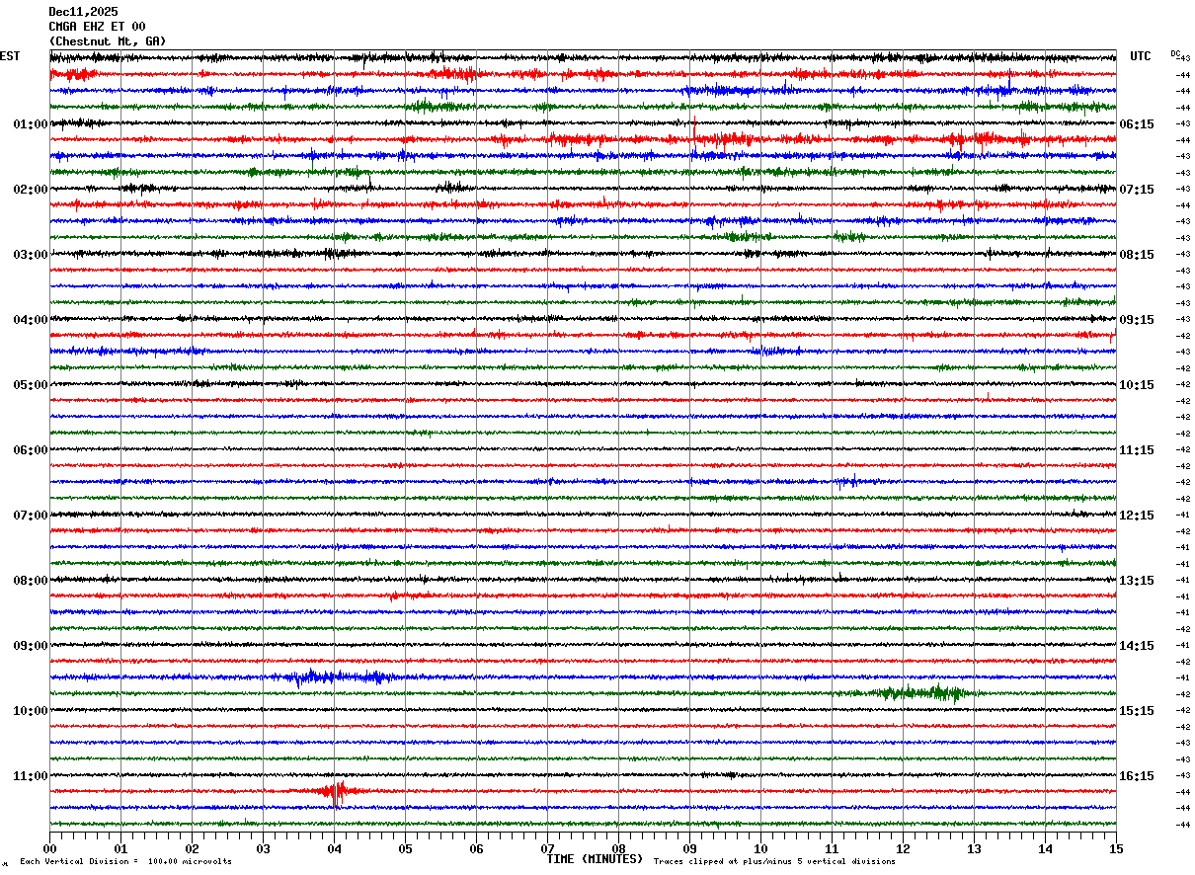Select the 08:00 EST time label
This screenshot has width=1195, height=875.
coord(31,581)
